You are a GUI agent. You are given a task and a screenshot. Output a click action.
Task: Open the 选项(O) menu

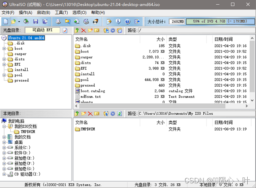point(80,13)
